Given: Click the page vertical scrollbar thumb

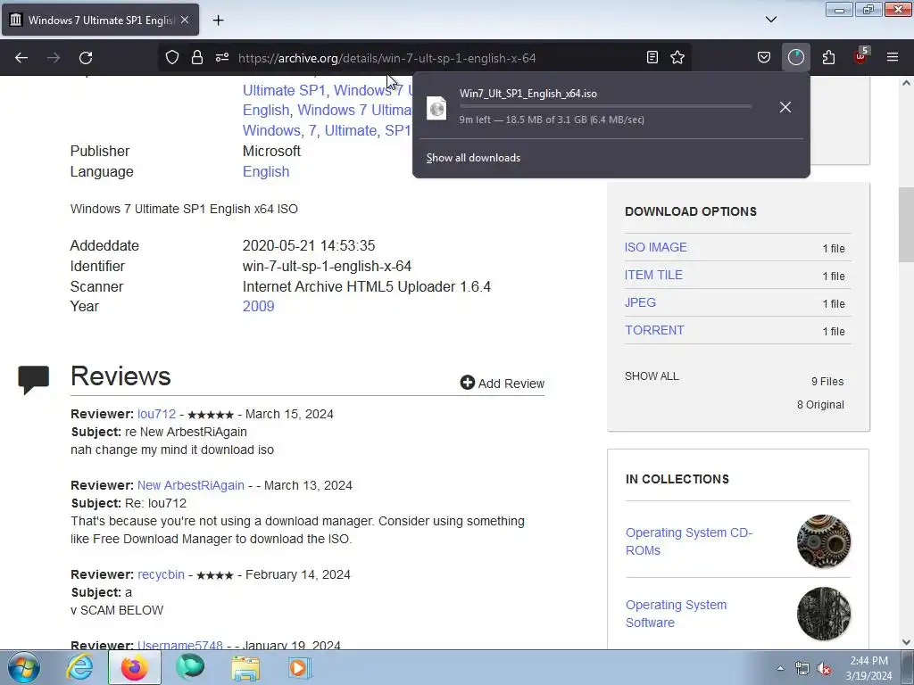Looking at the screenshot, I should (x=906, y=224).
